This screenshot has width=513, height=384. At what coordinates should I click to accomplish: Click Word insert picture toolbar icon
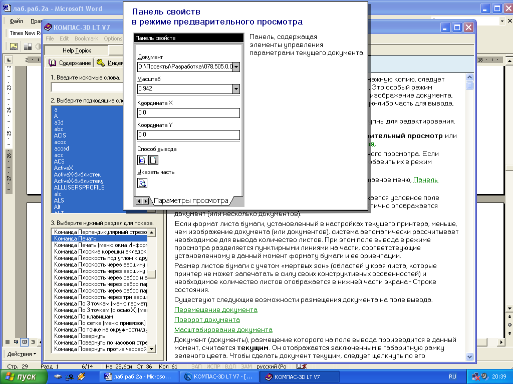click(x=14, y=46)
